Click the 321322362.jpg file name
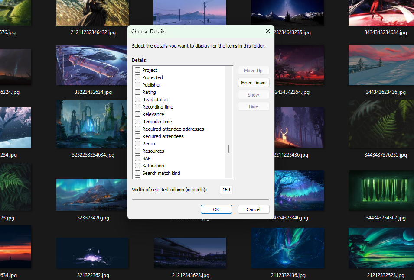 click(x=93, y=275)
